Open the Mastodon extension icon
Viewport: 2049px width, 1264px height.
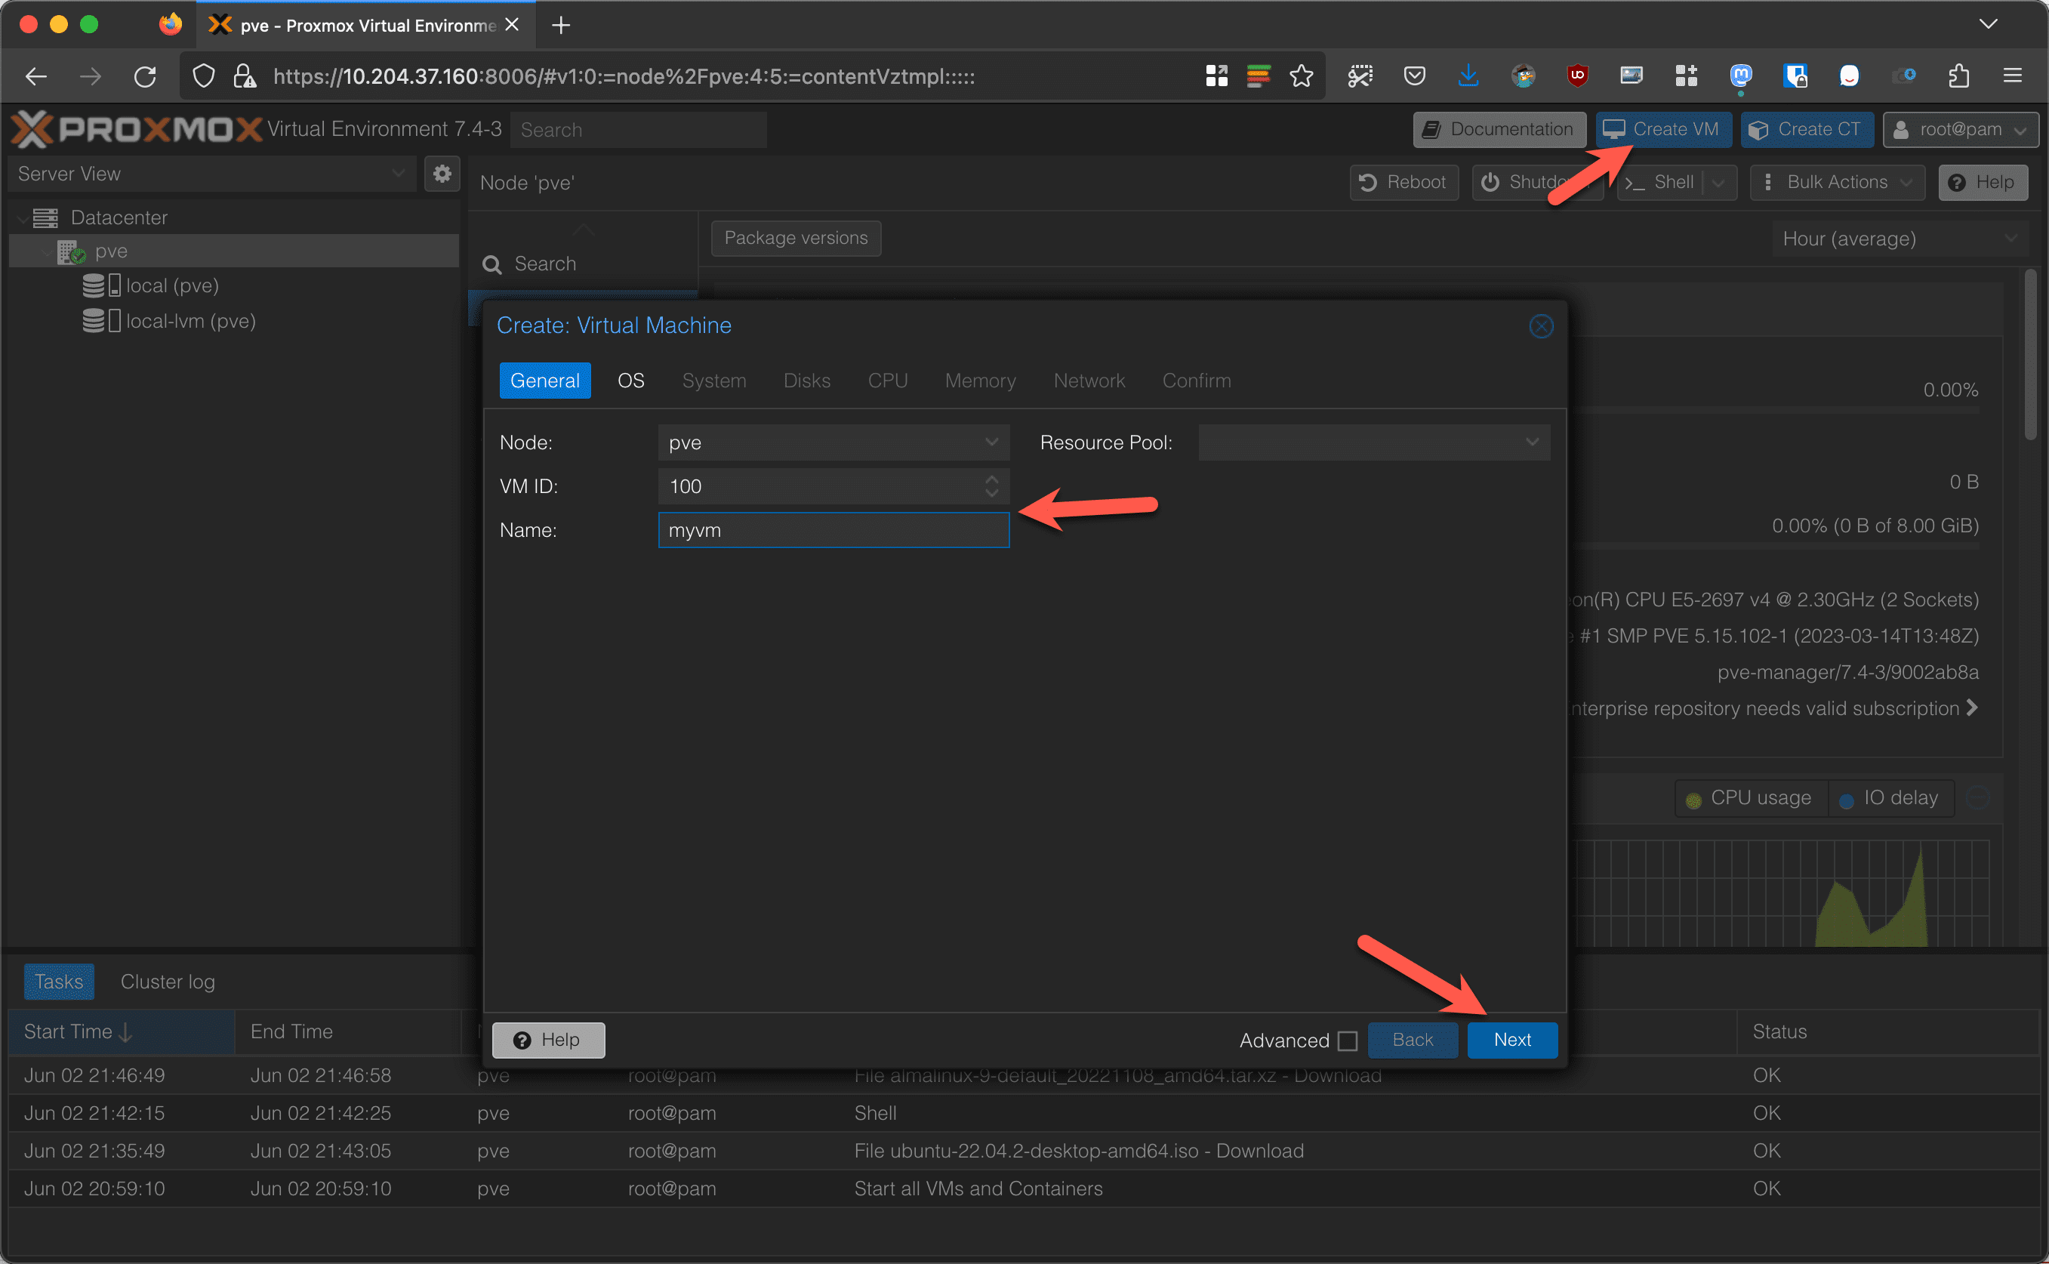(x=1739, y=76)
